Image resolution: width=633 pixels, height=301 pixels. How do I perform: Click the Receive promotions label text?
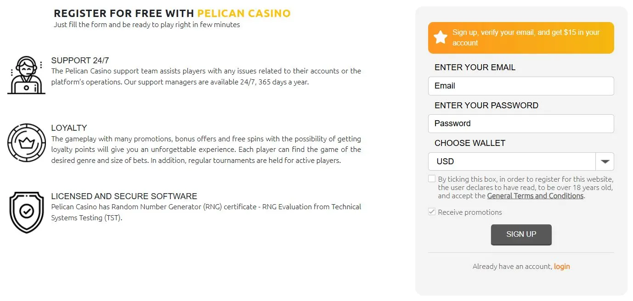(x=470, y=212)
